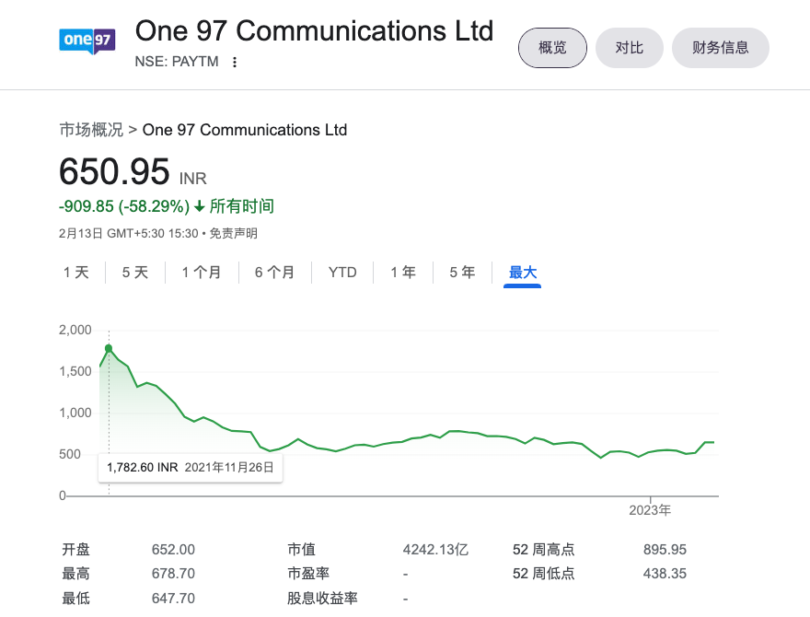810x617 pixels.
Task: Select the 概览 overview tab
Action: click(x=552, y=48)
